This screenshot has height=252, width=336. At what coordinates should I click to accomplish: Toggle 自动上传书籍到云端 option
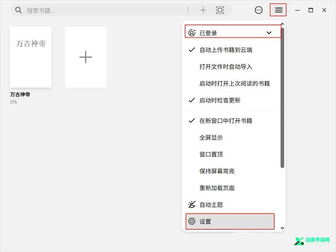pyautogui.click(x=230, y=50)
